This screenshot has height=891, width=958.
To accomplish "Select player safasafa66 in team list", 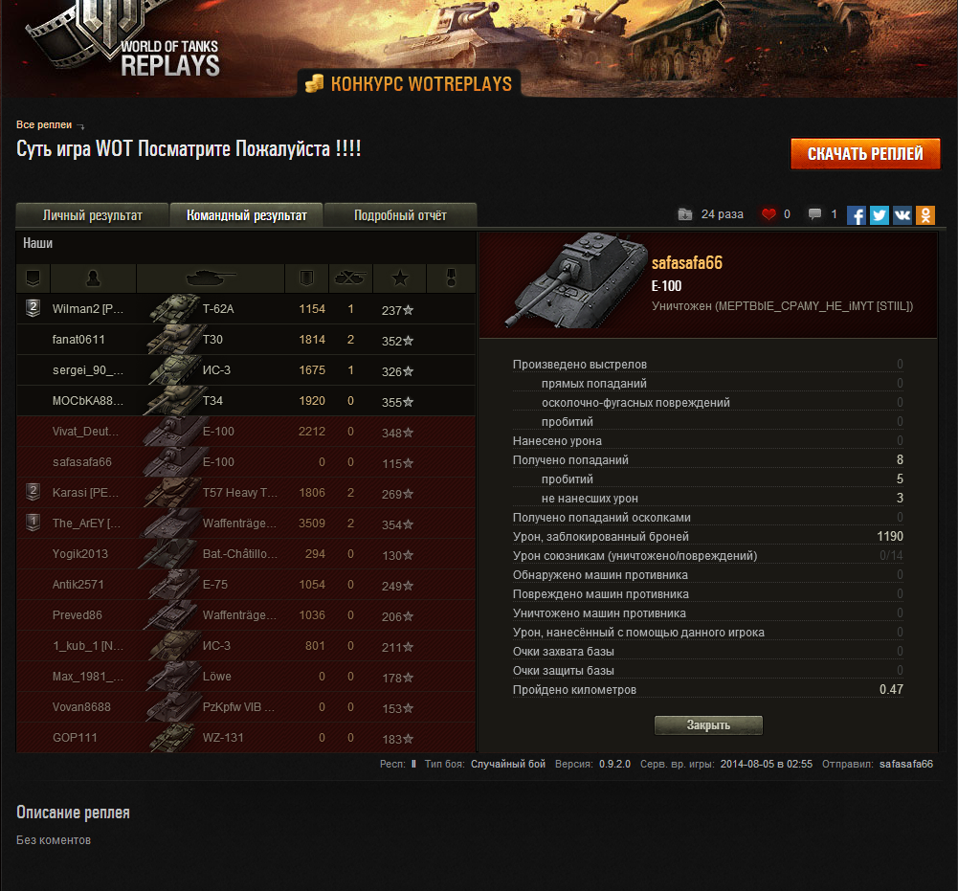I will pos(246,462).
